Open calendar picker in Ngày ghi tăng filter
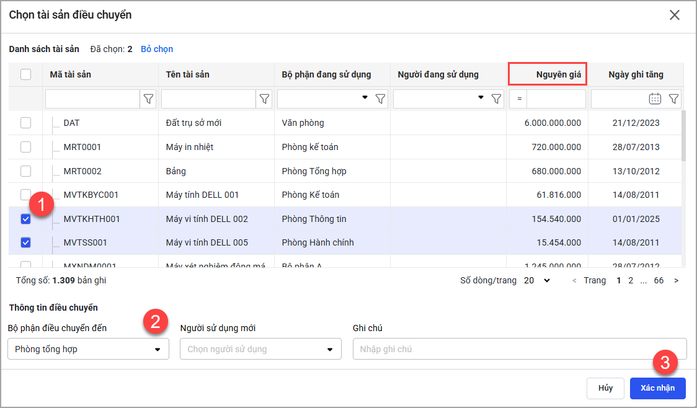 (655, 99)
